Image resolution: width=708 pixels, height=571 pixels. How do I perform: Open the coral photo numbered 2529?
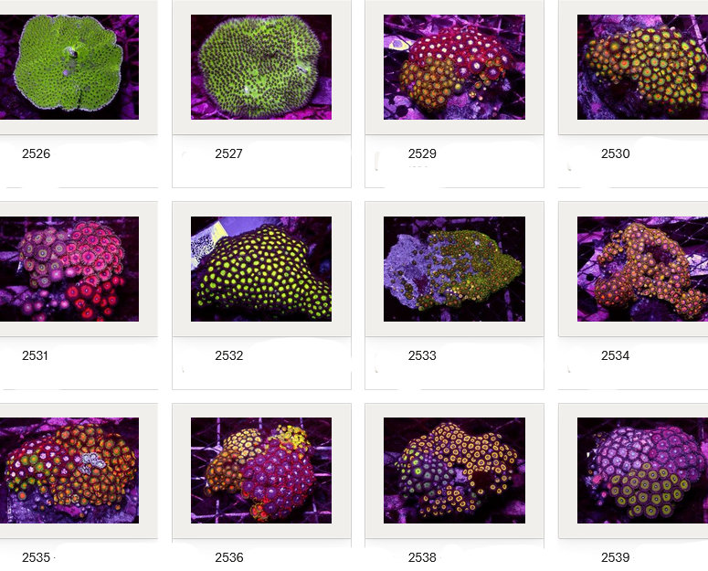[x=454, y=68]
